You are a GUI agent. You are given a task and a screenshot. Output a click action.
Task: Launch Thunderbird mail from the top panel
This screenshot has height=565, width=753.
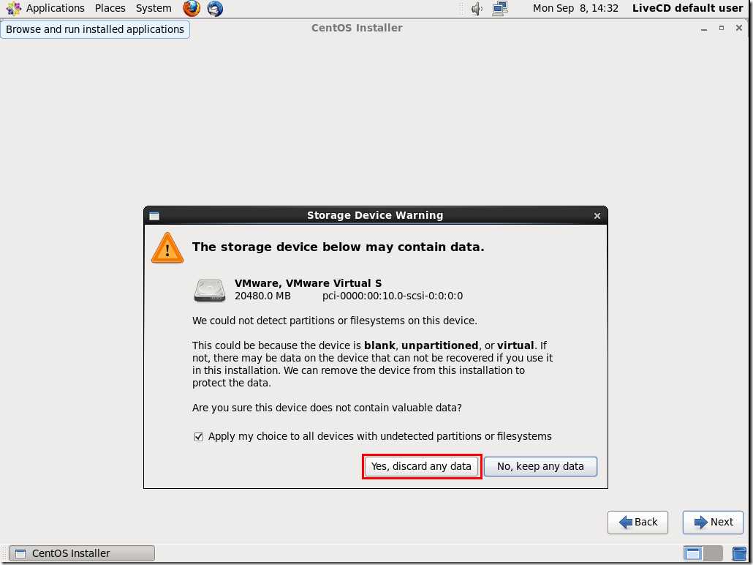[x=215, y=8]
